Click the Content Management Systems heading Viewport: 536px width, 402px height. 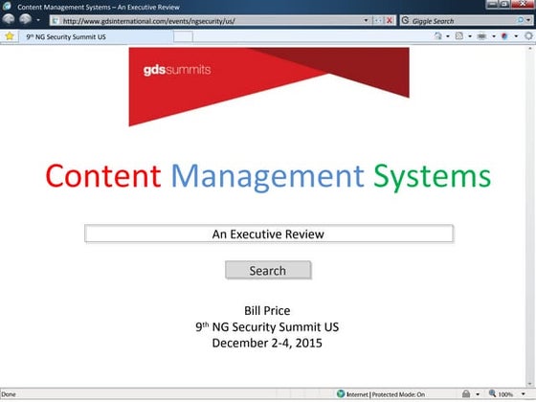point(268,177)
